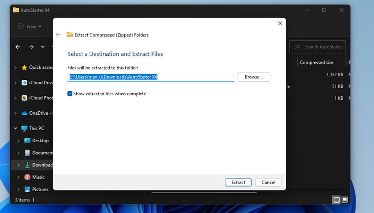Click the Extract button
Image resolution: width=374 pixels, height=213 pixels.
pyautogui.click(x=238, y=182)
